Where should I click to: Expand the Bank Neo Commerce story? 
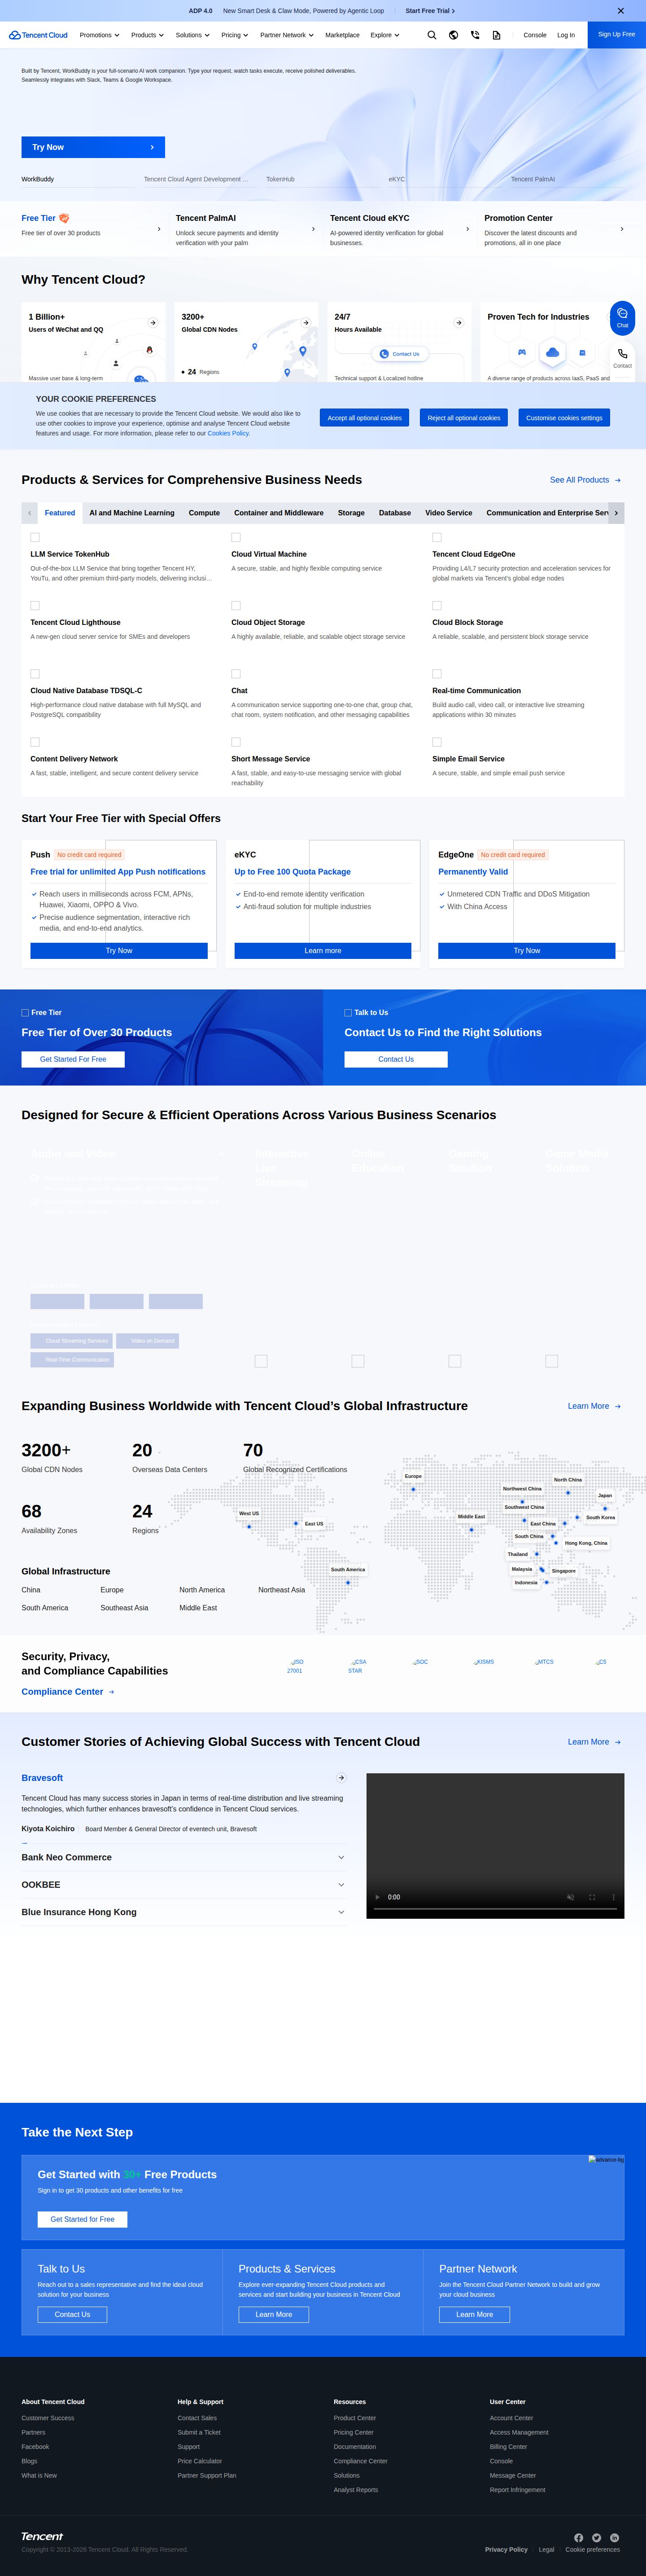pyautogui.click(x=184, y=1857)
